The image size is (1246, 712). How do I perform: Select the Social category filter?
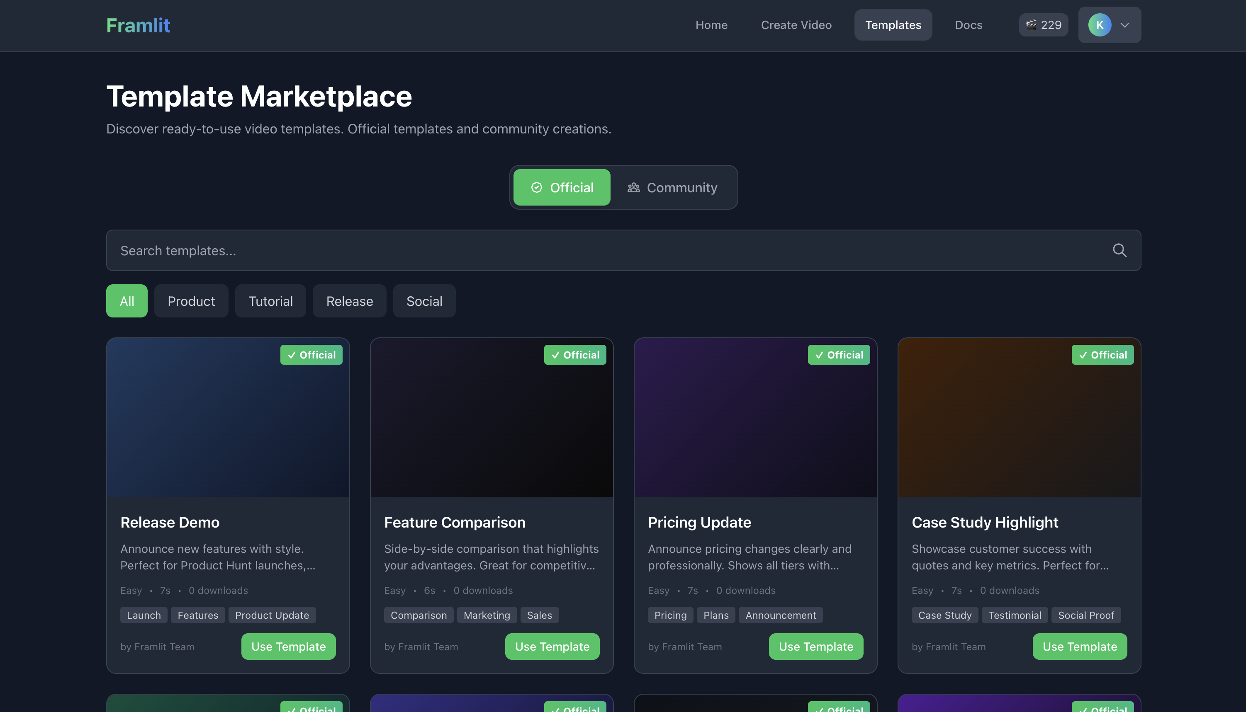tap(424, 301)
